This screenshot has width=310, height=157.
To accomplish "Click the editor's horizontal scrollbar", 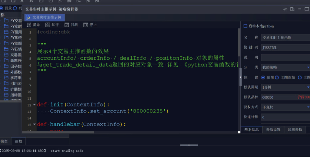I will point(61,132).
